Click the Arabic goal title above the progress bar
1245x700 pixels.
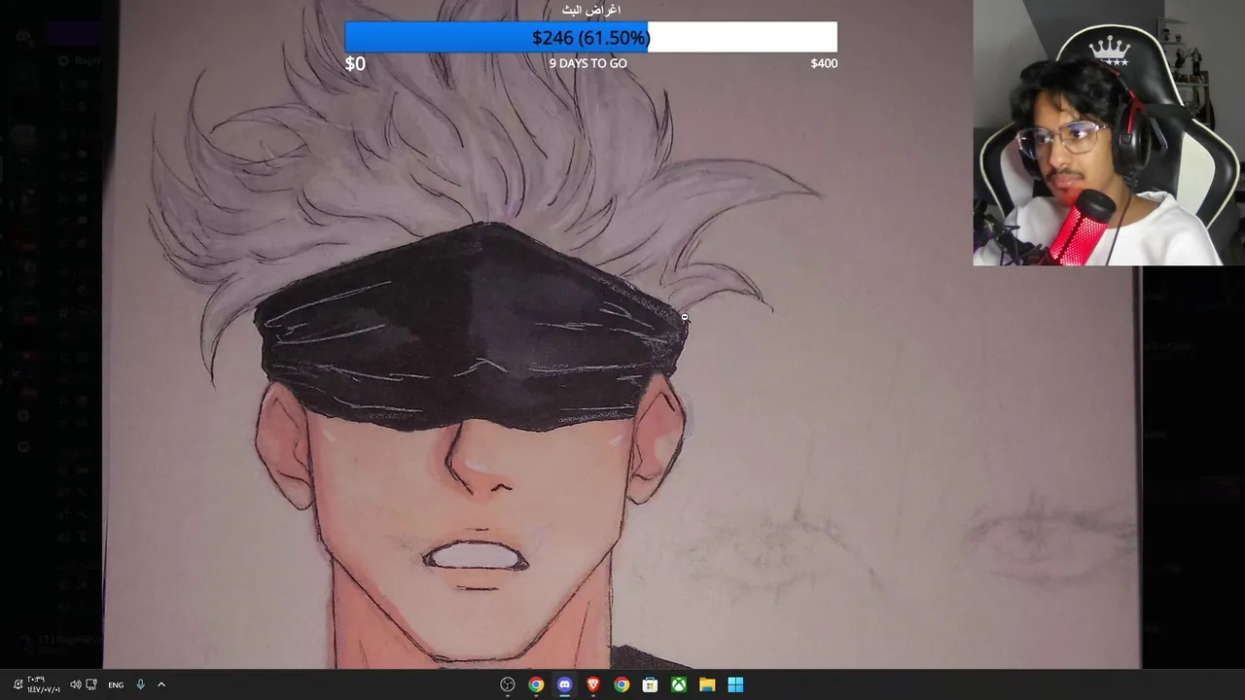(591, 10)
